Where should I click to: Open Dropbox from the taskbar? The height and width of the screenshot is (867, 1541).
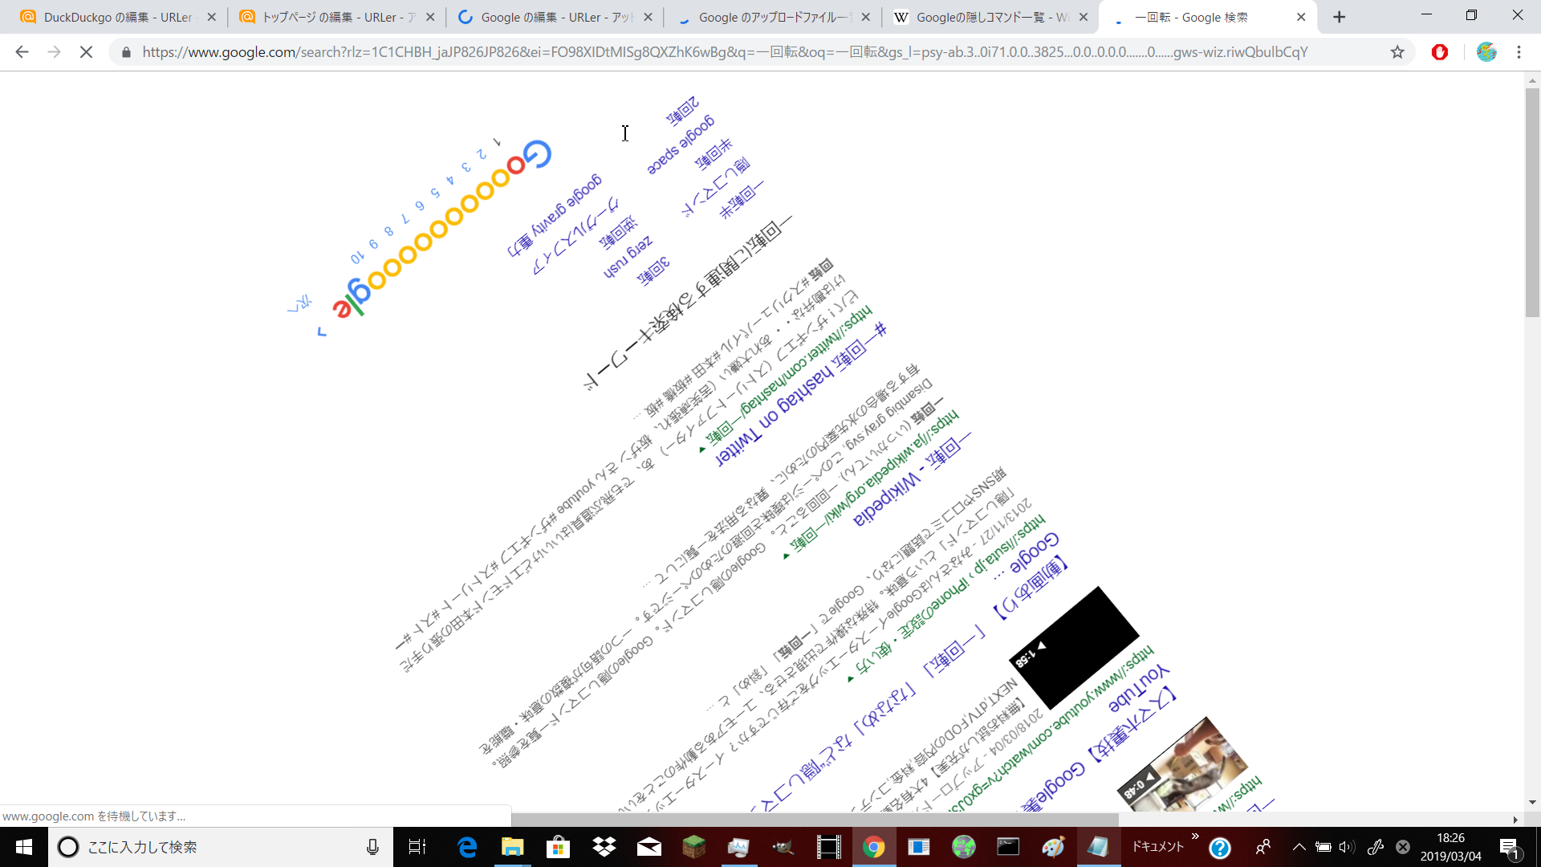point(604,847)
